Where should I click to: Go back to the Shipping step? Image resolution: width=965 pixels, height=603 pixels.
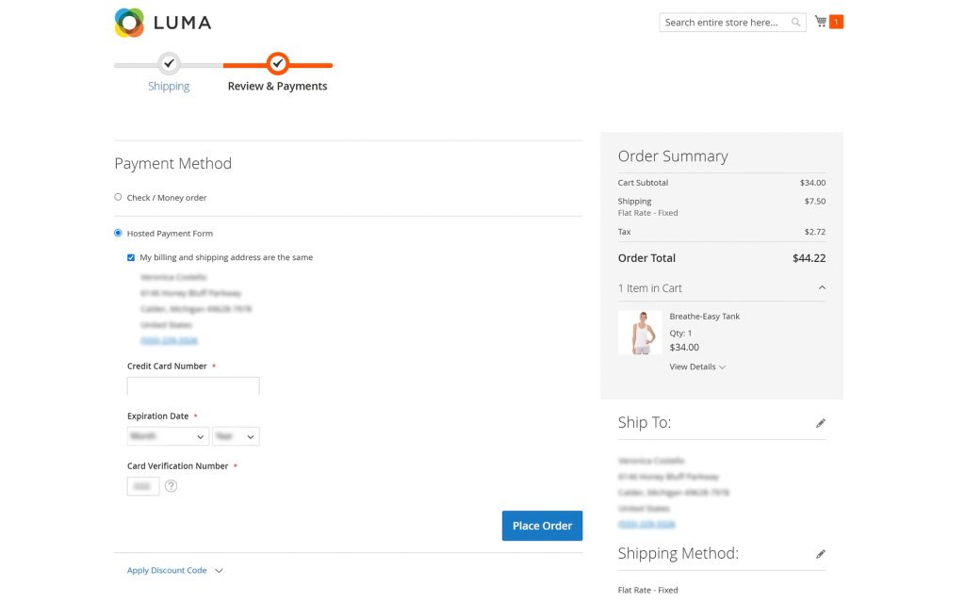tap(169, 86)
